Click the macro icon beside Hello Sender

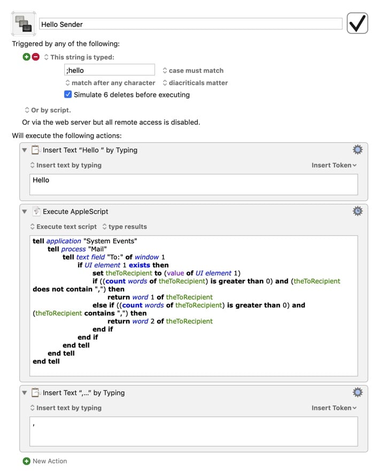(x=24, y=24)
